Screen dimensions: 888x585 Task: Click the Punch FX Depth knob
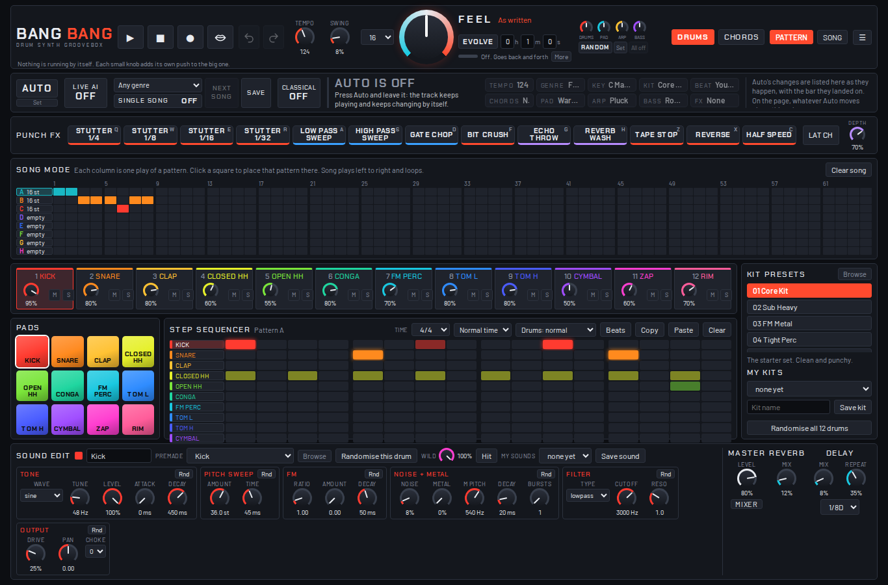click(x=857, y=134)
